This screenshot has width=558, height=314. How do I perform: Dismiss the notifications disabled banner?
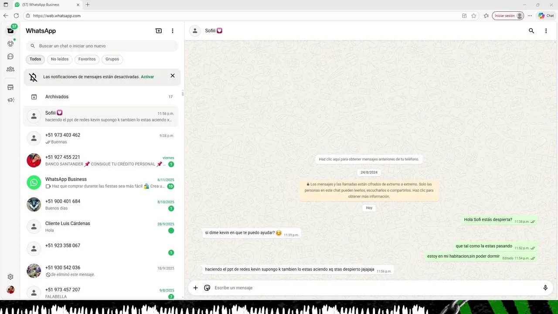point(173,75)
